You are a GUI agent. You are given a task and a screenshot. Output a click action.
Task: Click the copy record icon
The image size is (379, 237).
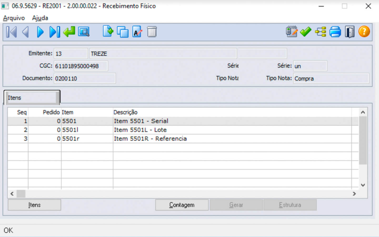point(123,32)
